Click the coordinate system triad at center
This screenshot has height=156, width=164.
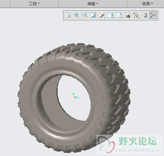pos(76,96)
